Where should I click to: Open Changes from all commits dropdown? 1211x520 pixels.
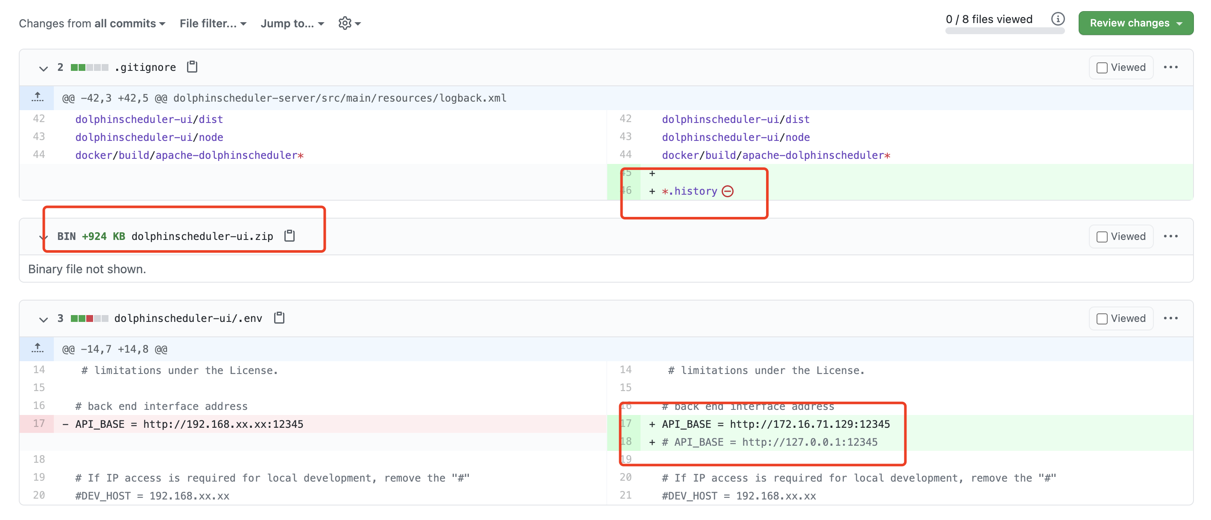(x=92, y=23)
